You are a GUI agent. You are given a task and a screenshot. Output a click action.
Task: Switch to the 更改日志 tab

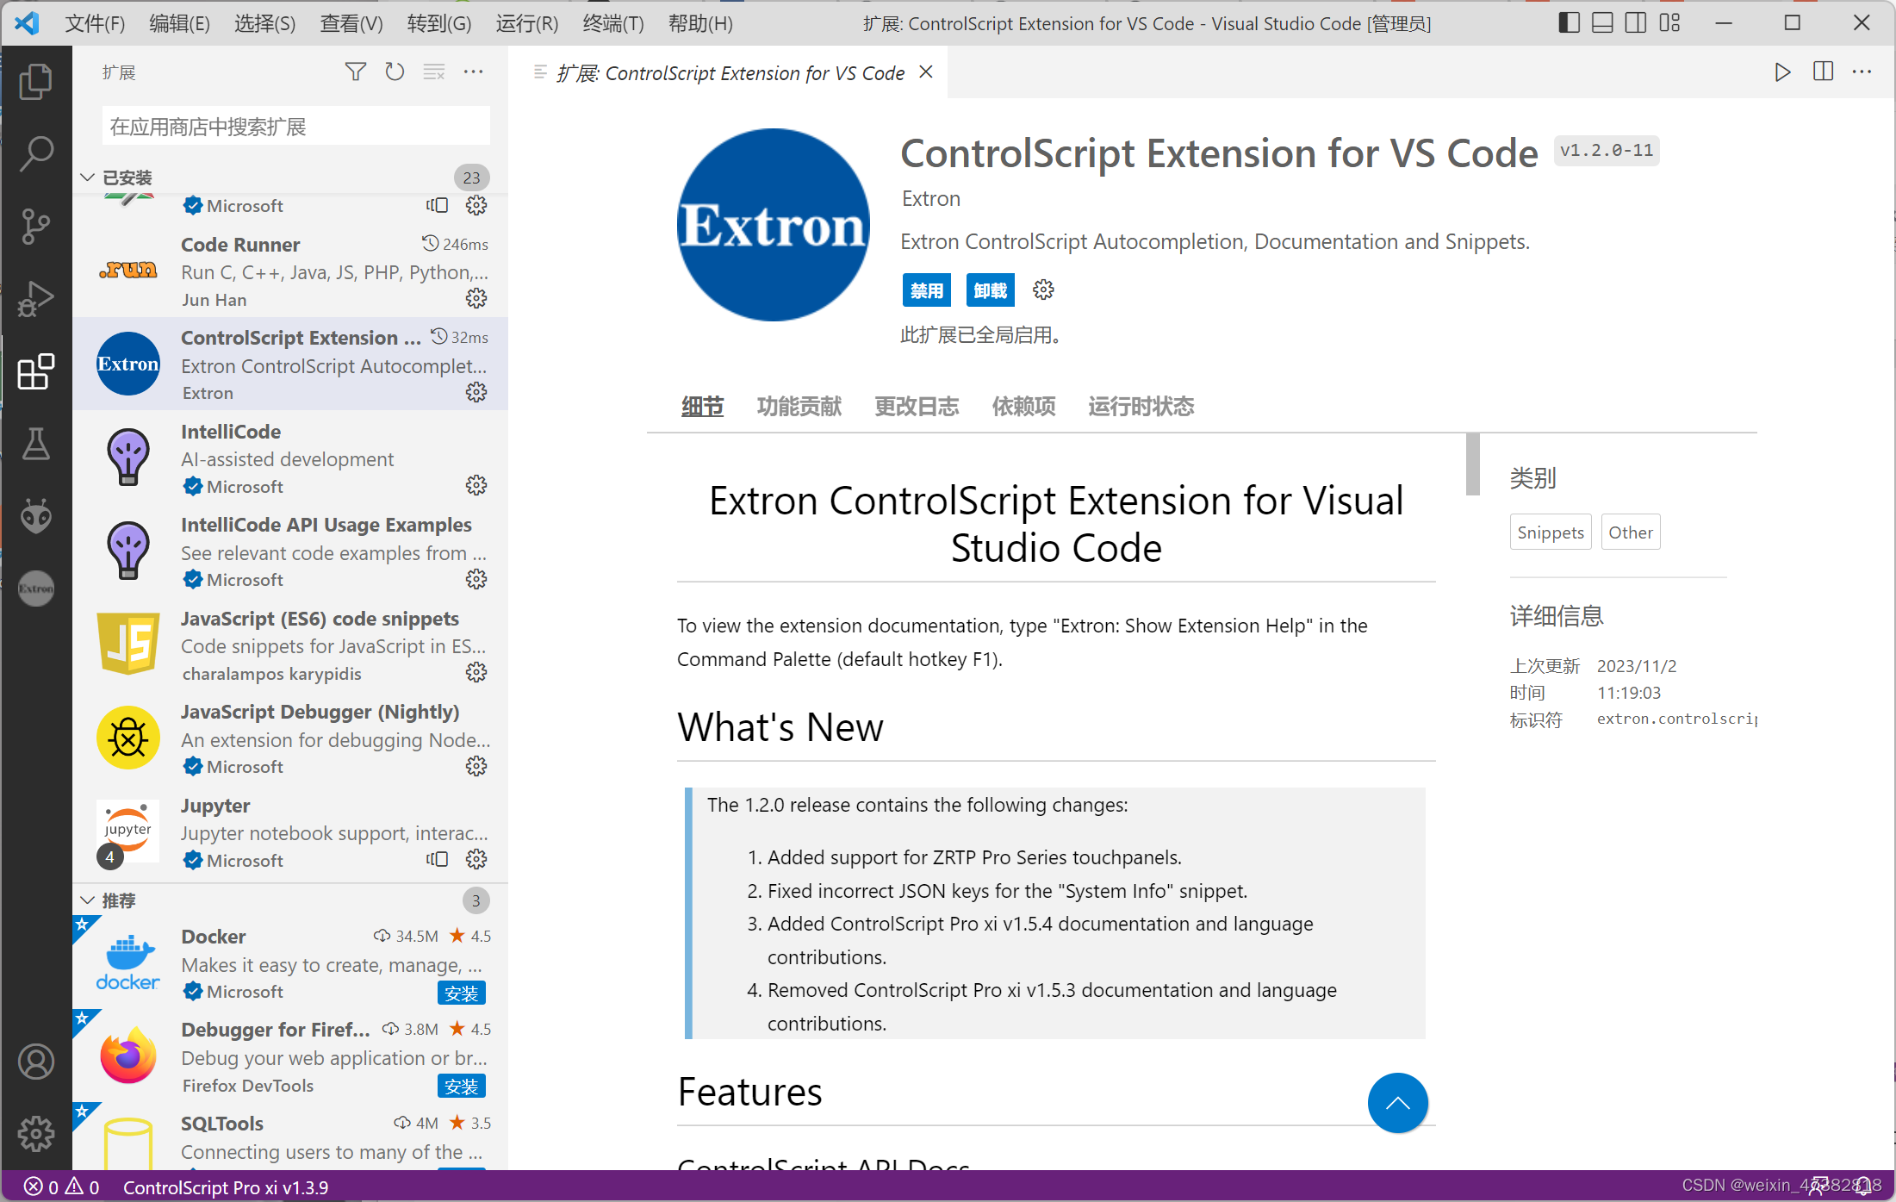tap(916, 406)
